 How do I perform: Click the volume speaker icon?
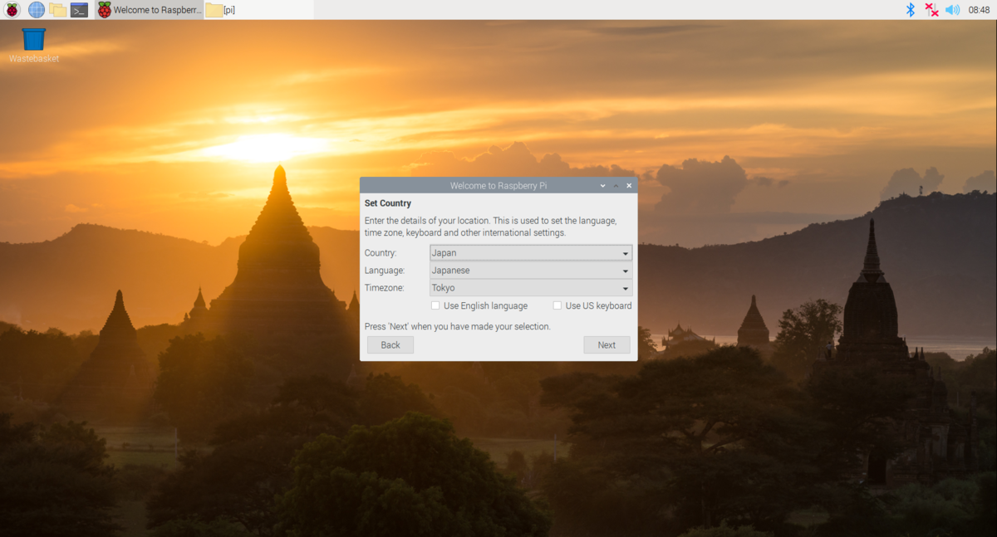(952, 10)
